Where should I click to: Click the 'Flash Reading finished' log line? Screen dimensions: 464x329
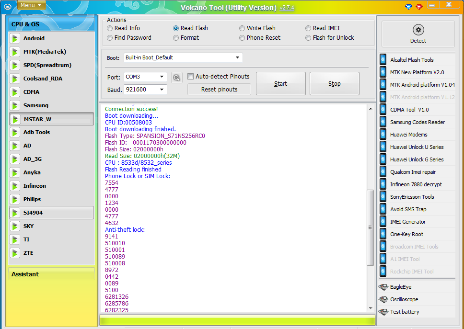133,170
